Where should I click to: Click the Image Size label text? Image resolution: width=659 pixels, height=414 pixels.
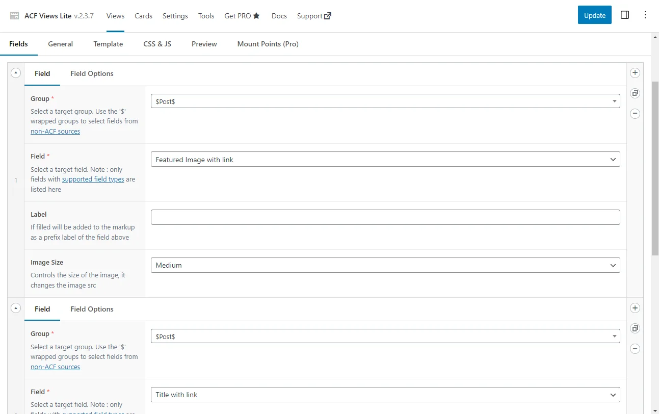(47, 262)
